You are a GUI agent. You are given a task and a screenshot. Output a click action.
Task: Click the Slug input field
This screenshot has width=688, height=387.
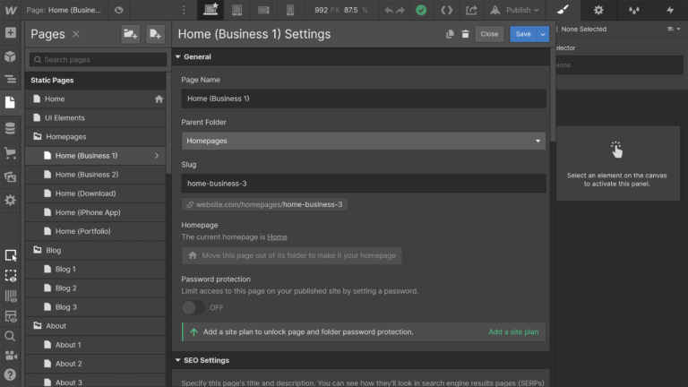tap(364, 183)
